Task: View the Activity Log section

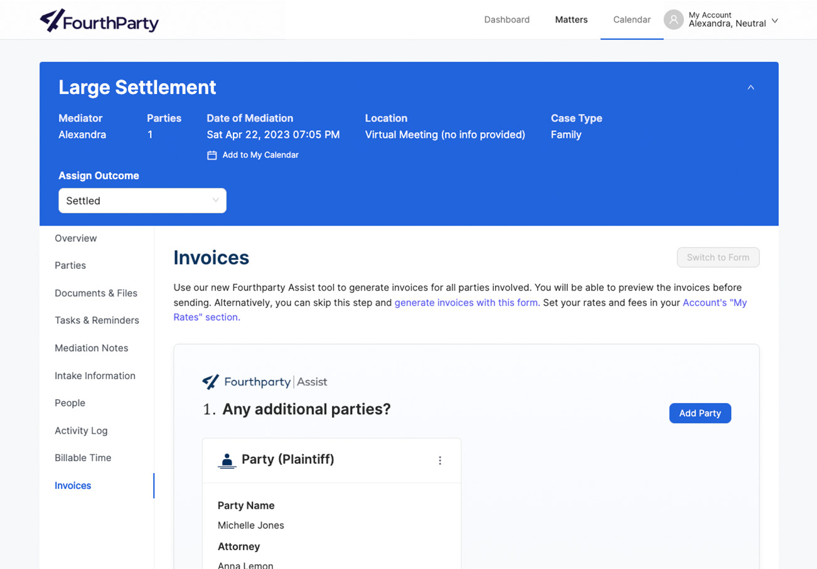Action: tap(81, 431)
